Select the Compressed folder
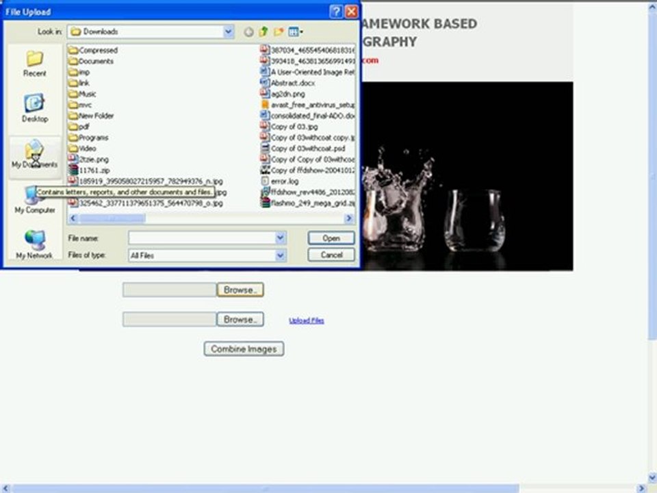 93,50
